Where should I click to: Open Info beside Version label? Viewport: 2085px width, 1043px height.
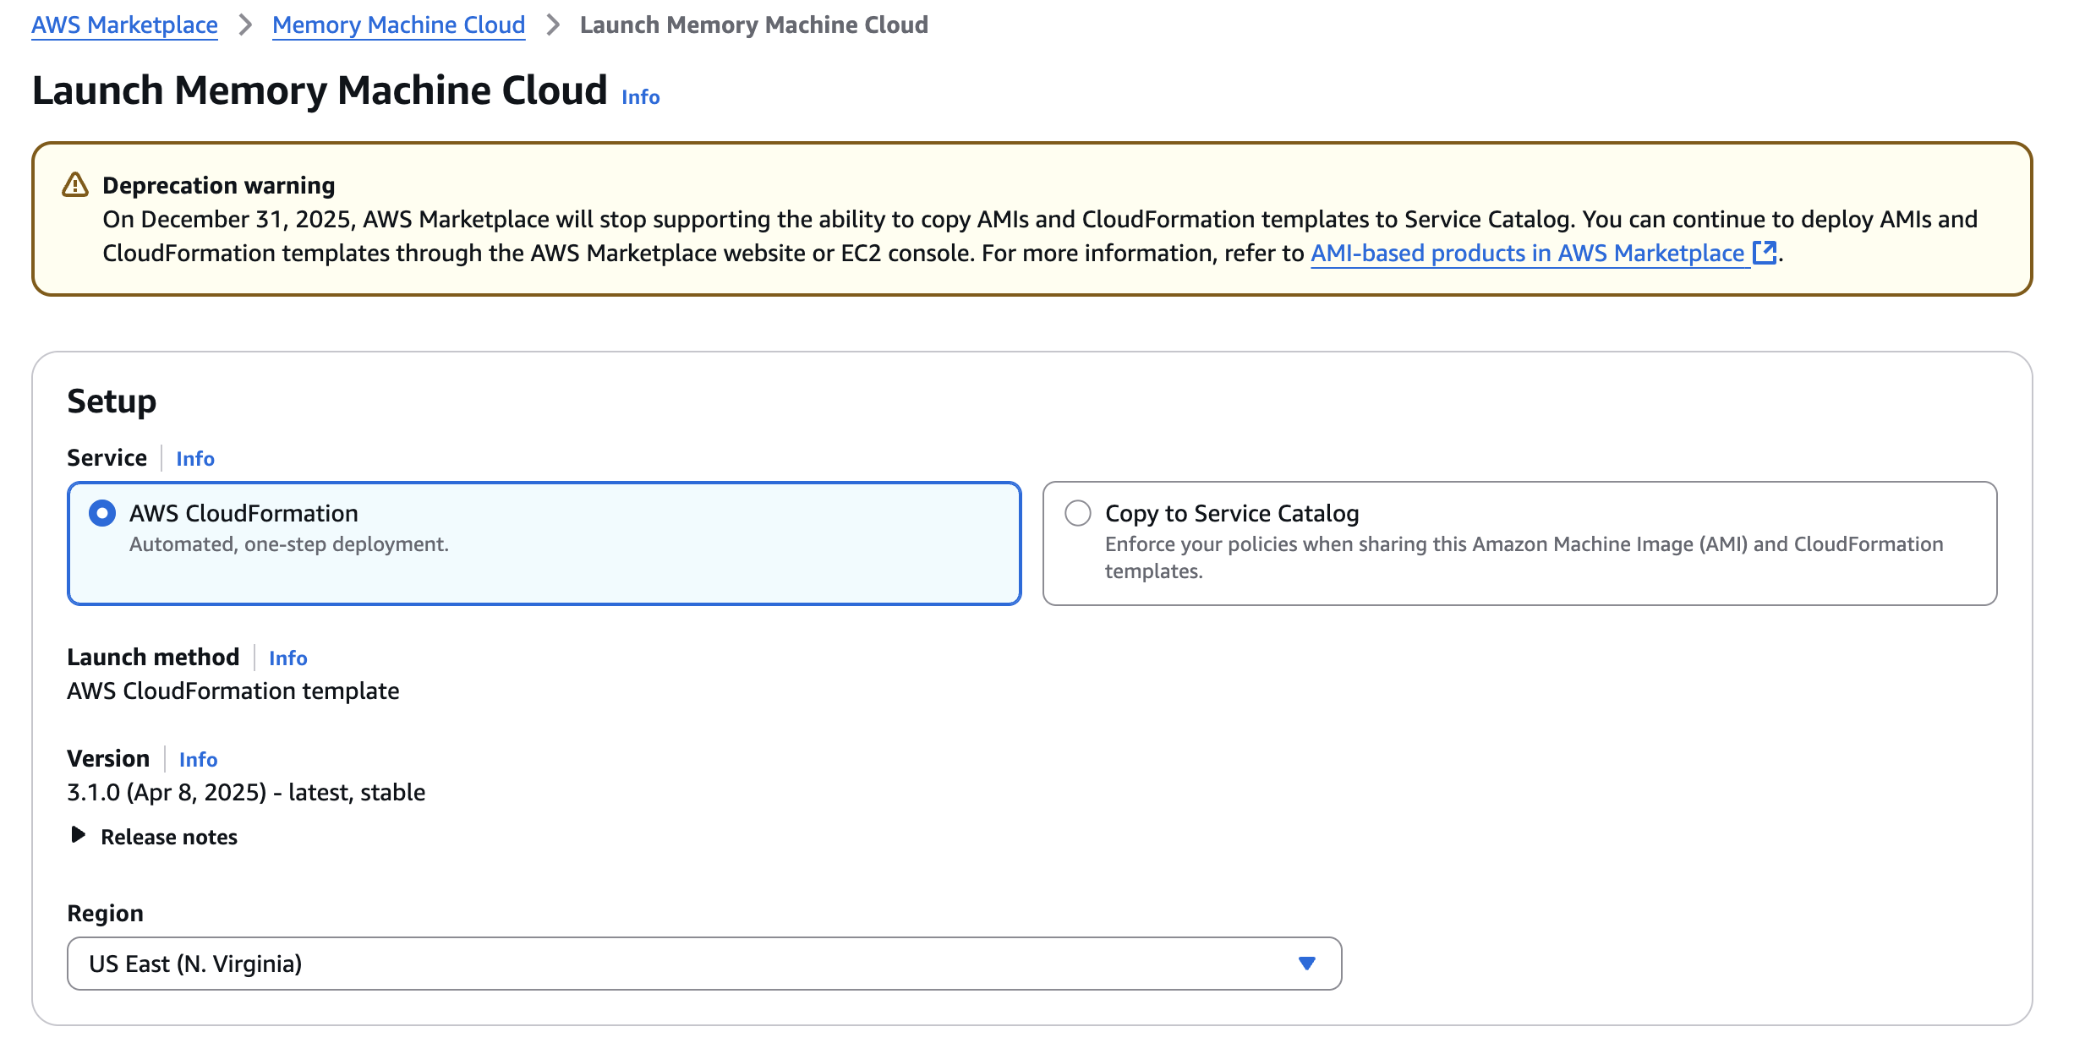(198, 759)
